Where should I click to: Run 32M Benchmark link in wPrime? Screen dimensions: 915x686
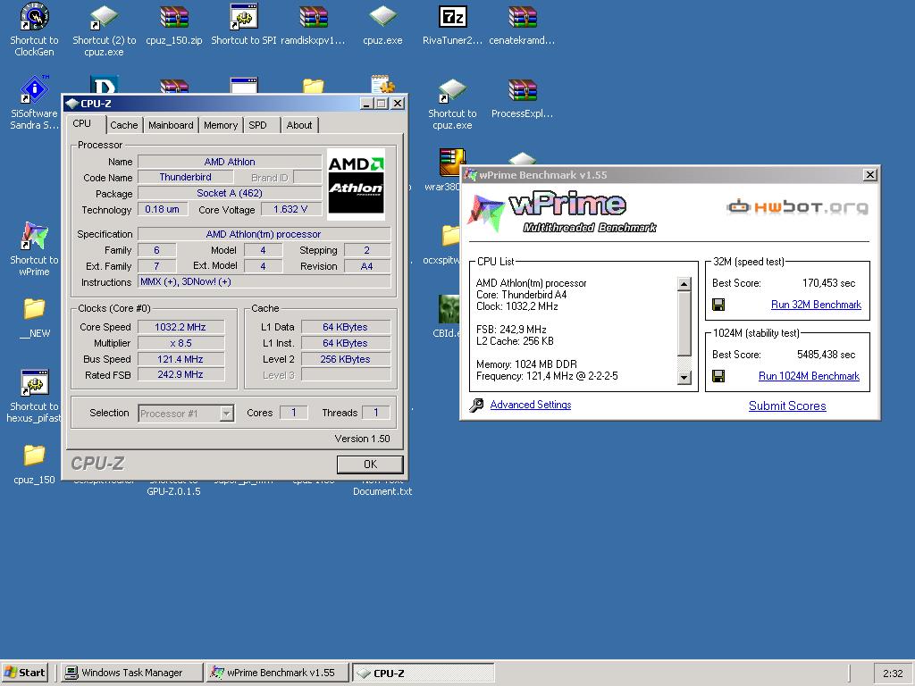(x=816, y=305)
